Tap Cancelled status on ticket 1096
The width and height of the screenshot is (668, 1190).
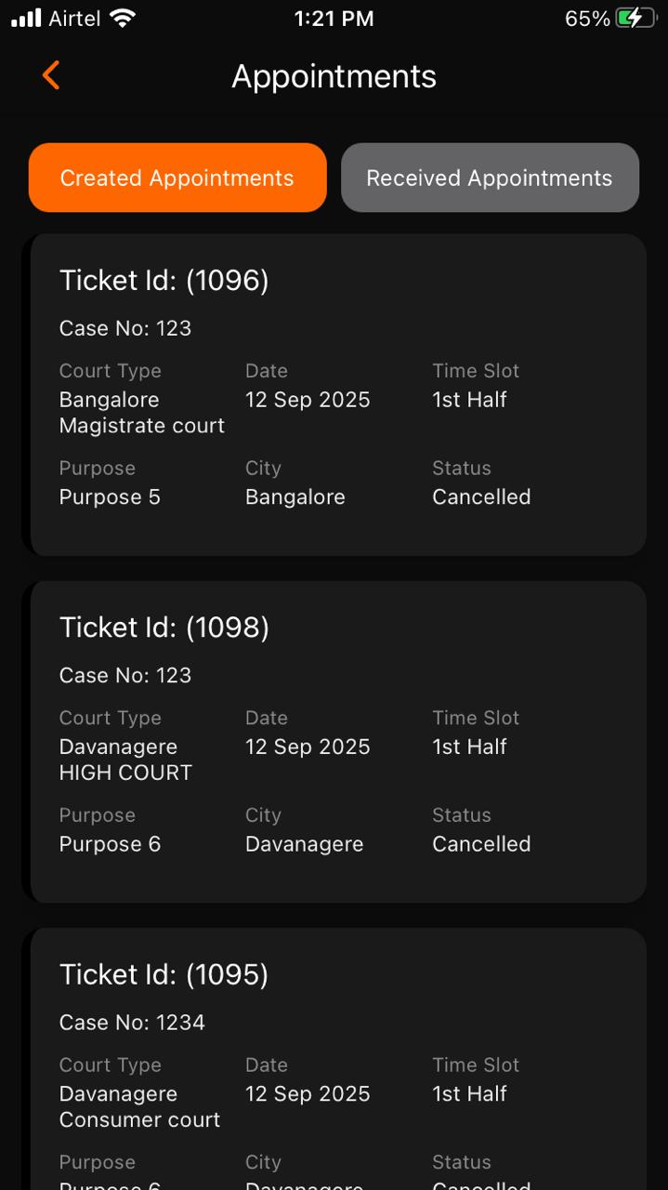pos(481,496)
